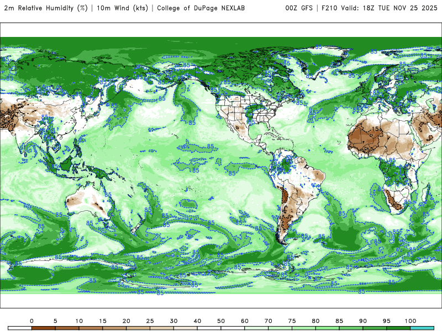Select the white 50–60 legend swatch
Viewport: 442px width, 331px height.
pyautogui.click(x=233, y=328)
